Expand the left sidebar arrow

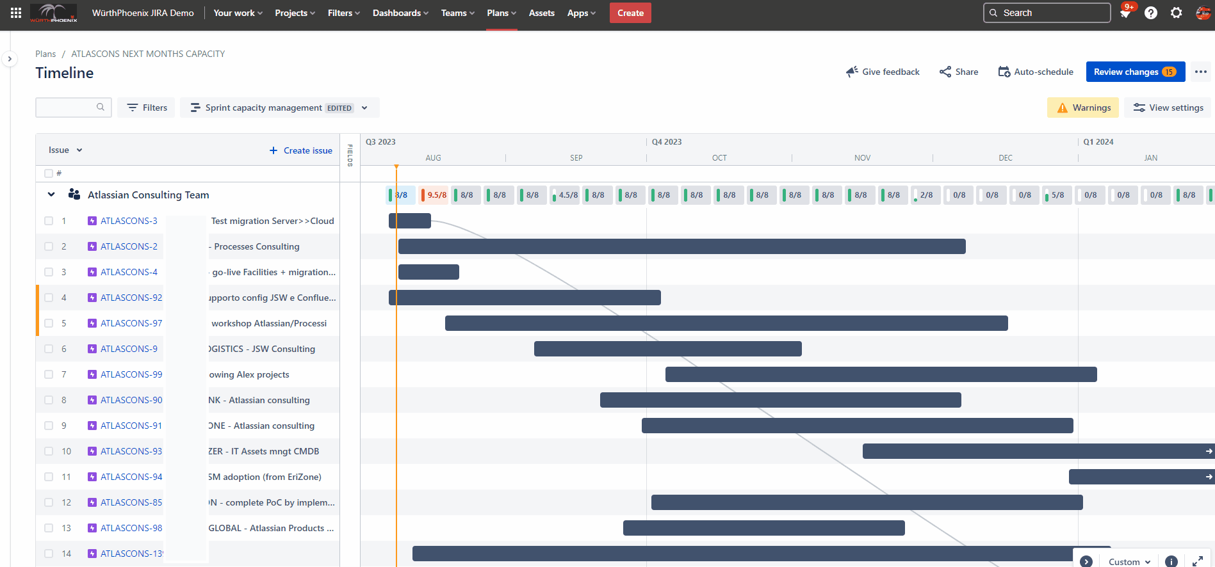10,59
